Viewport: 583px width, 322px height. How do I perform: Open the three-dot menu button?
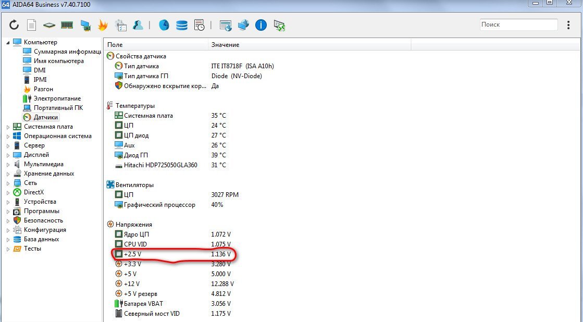coord(568,25)
